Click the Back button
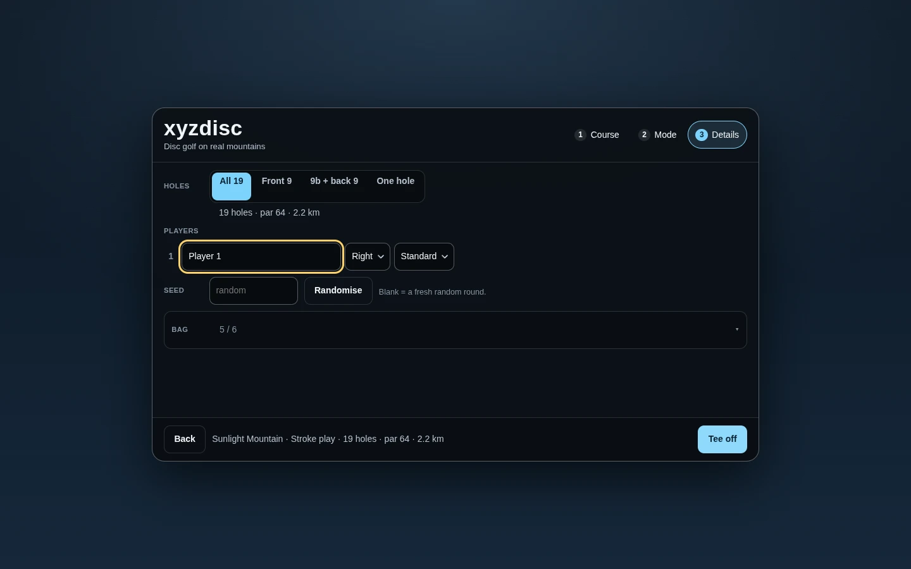 [185, 439]
